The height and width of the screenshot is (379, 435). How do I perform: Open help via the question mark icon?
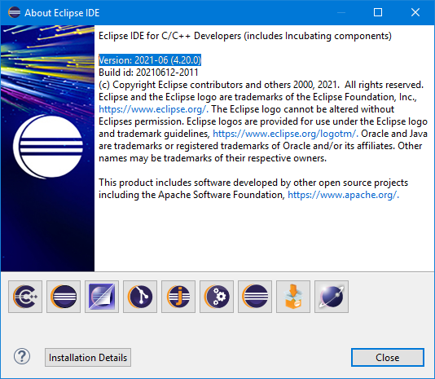tap(22, 356)
